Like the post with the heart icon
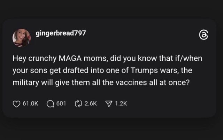Screen dimensions: 223x140 [16, 104]
